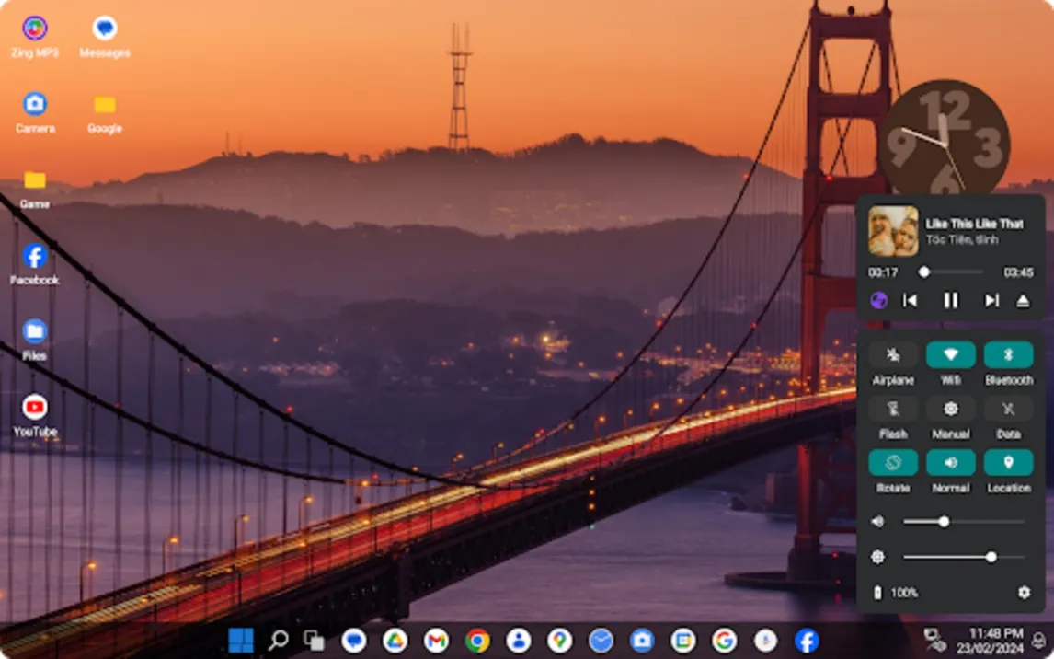Pause the currently playing song
The image size is (1054, 659).
(x=951, y=300)
